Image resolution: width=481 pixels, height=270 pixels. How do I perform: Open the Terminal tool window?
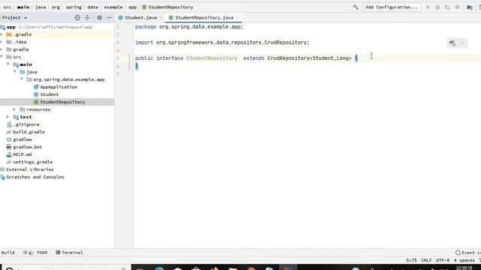tap(69, 253)
